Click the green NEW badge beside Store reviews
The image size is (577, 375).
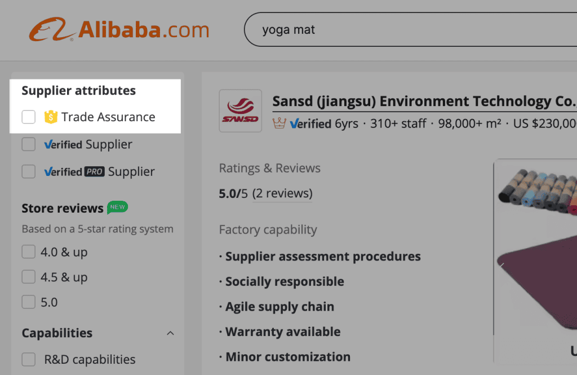[x=117, y=208]
